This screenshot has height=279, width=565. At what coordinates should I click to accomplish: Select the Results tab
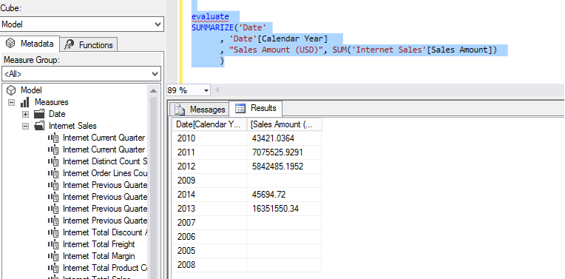tap(255, 108)
